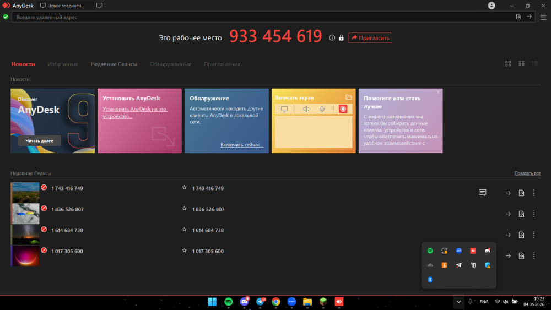This screenshot has width=551, height=310.
Task: Open the hamburger main menu
Action: pyautogui.click(x=543, y=17)
